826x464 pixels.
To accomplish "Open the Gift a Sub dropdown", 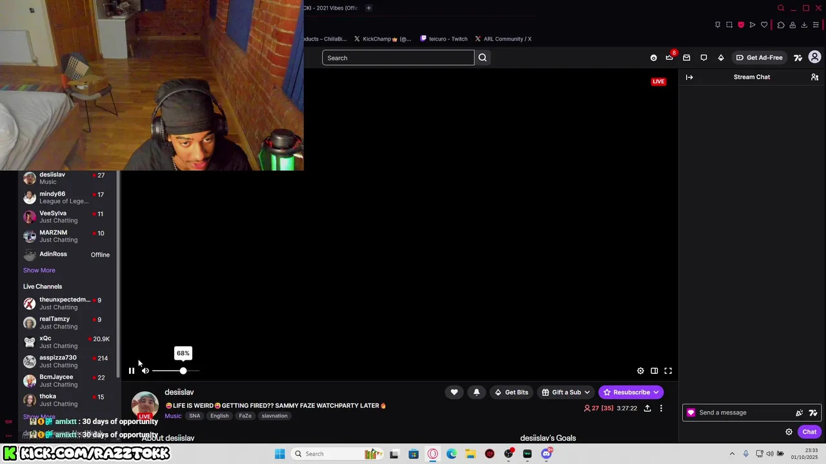I will click(566, 392).
